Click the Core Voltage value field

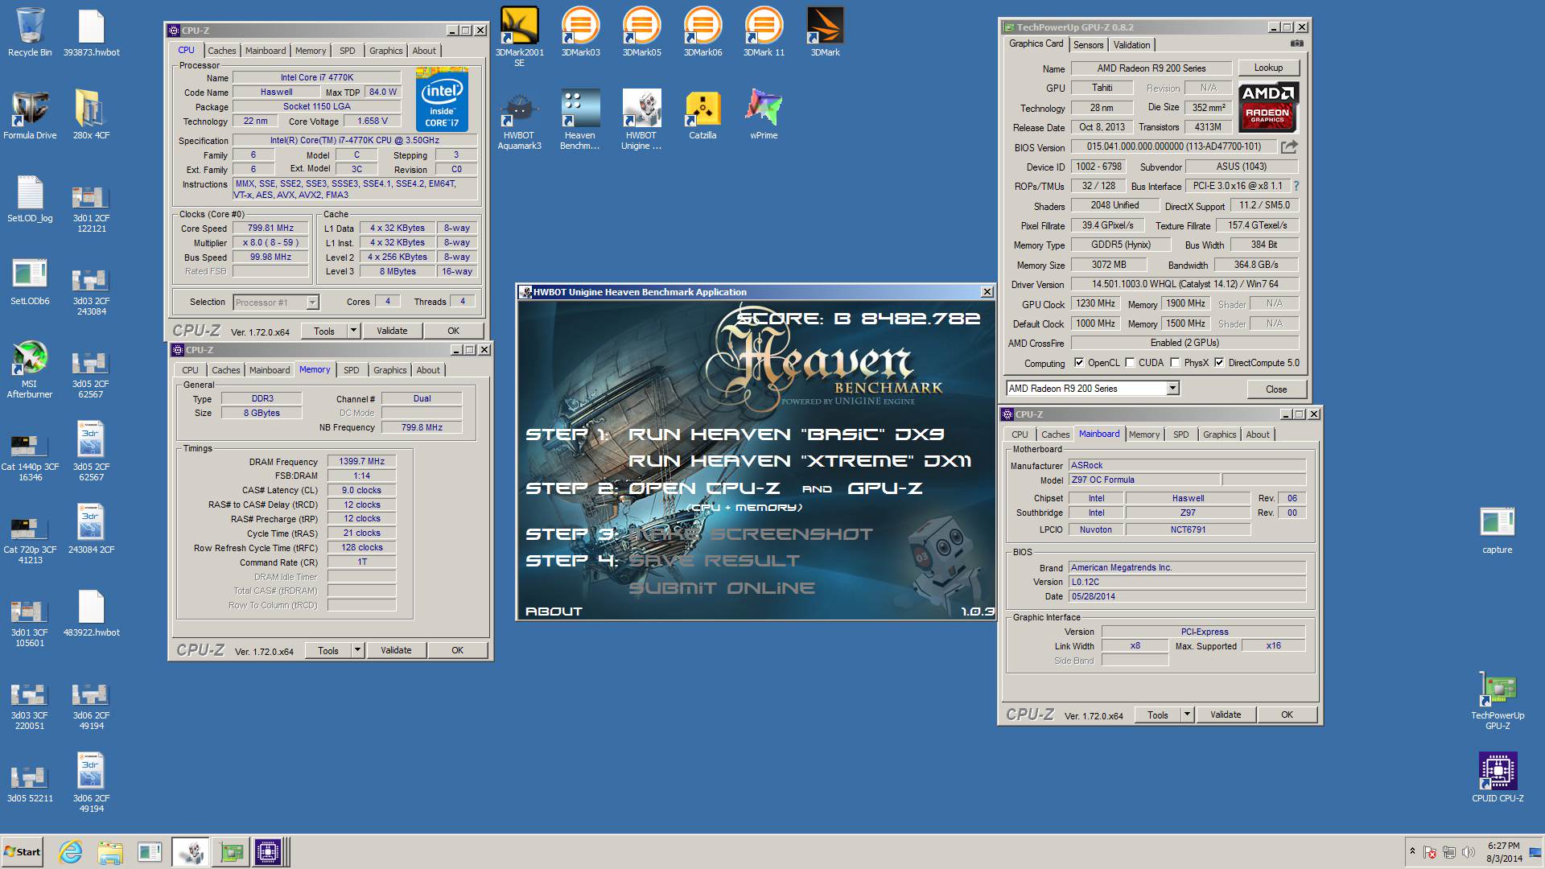(373, 121)
